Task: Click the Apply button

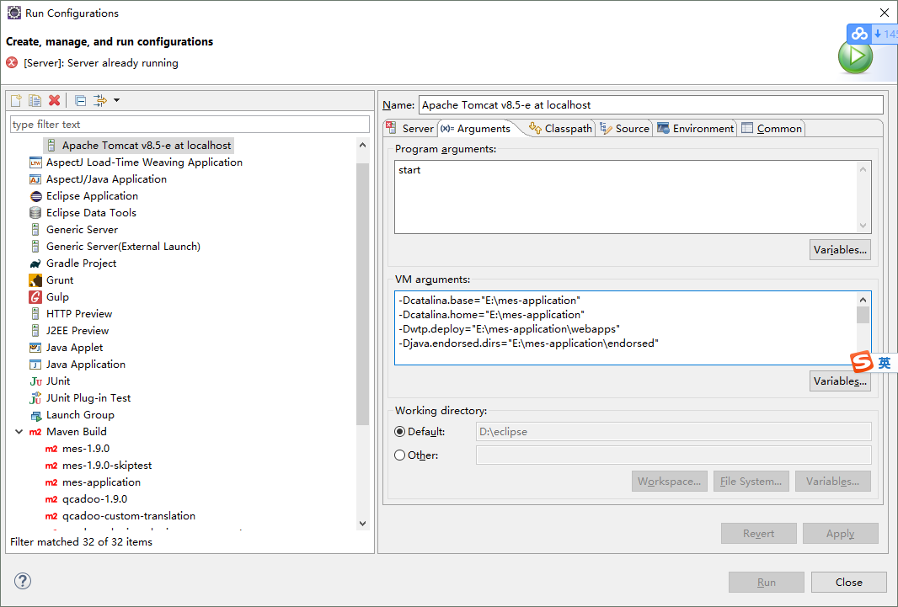Action: [x=840, y=533]
